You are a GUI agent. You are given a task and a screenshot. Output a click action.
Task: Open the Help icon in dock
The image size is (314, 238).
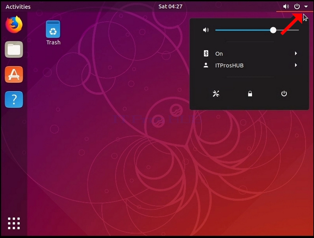click(14, 100)
